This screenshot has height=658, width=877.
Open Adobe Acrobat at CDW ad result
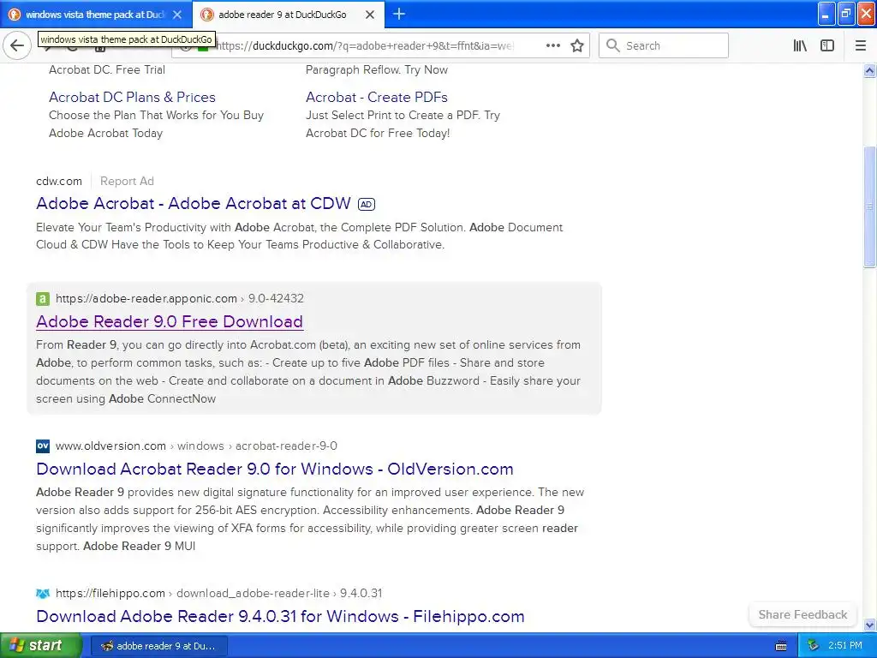coord(194,203)
